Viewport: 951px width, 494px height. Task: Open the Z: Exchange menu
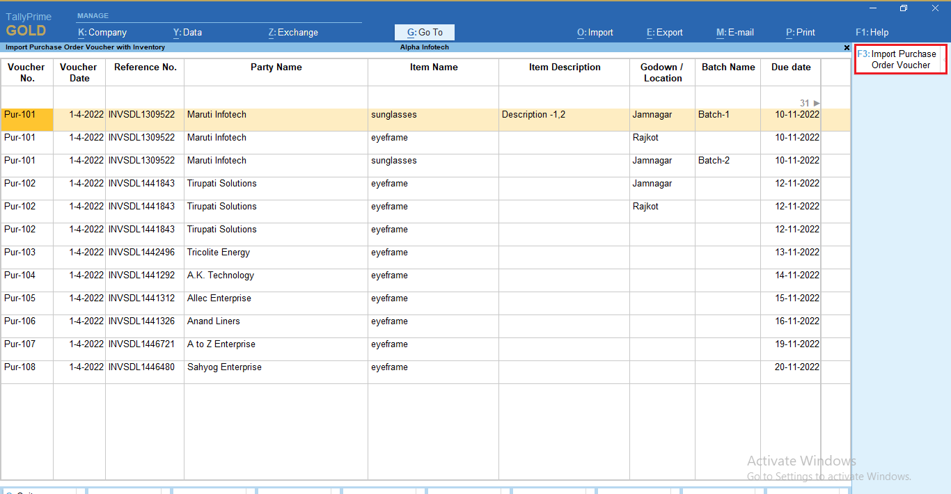(292, 32)
